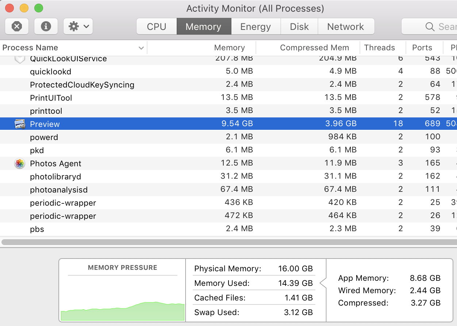Screen dimensions: 457x326
Task: Click the Swap Used 3.12 GB value
Action: [298, 313]
